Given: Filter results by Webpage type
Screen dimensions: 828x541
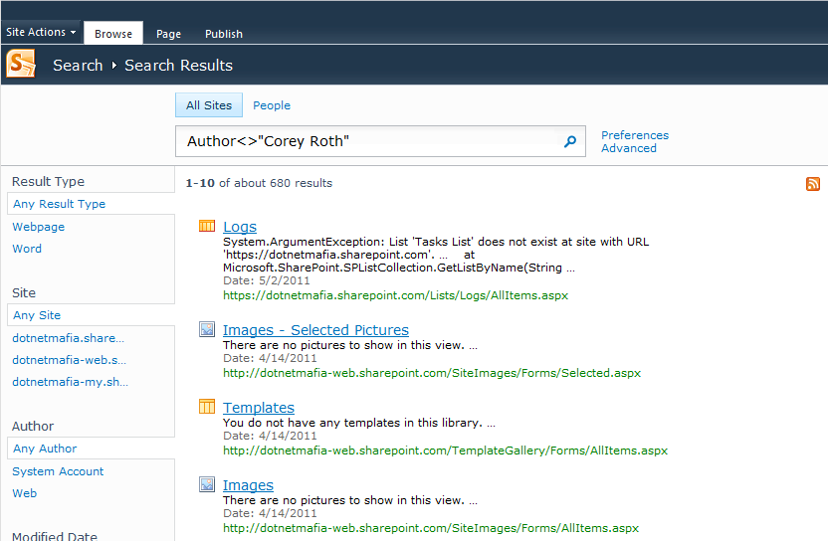Looking at the screenshot, I should pos(39,227).
